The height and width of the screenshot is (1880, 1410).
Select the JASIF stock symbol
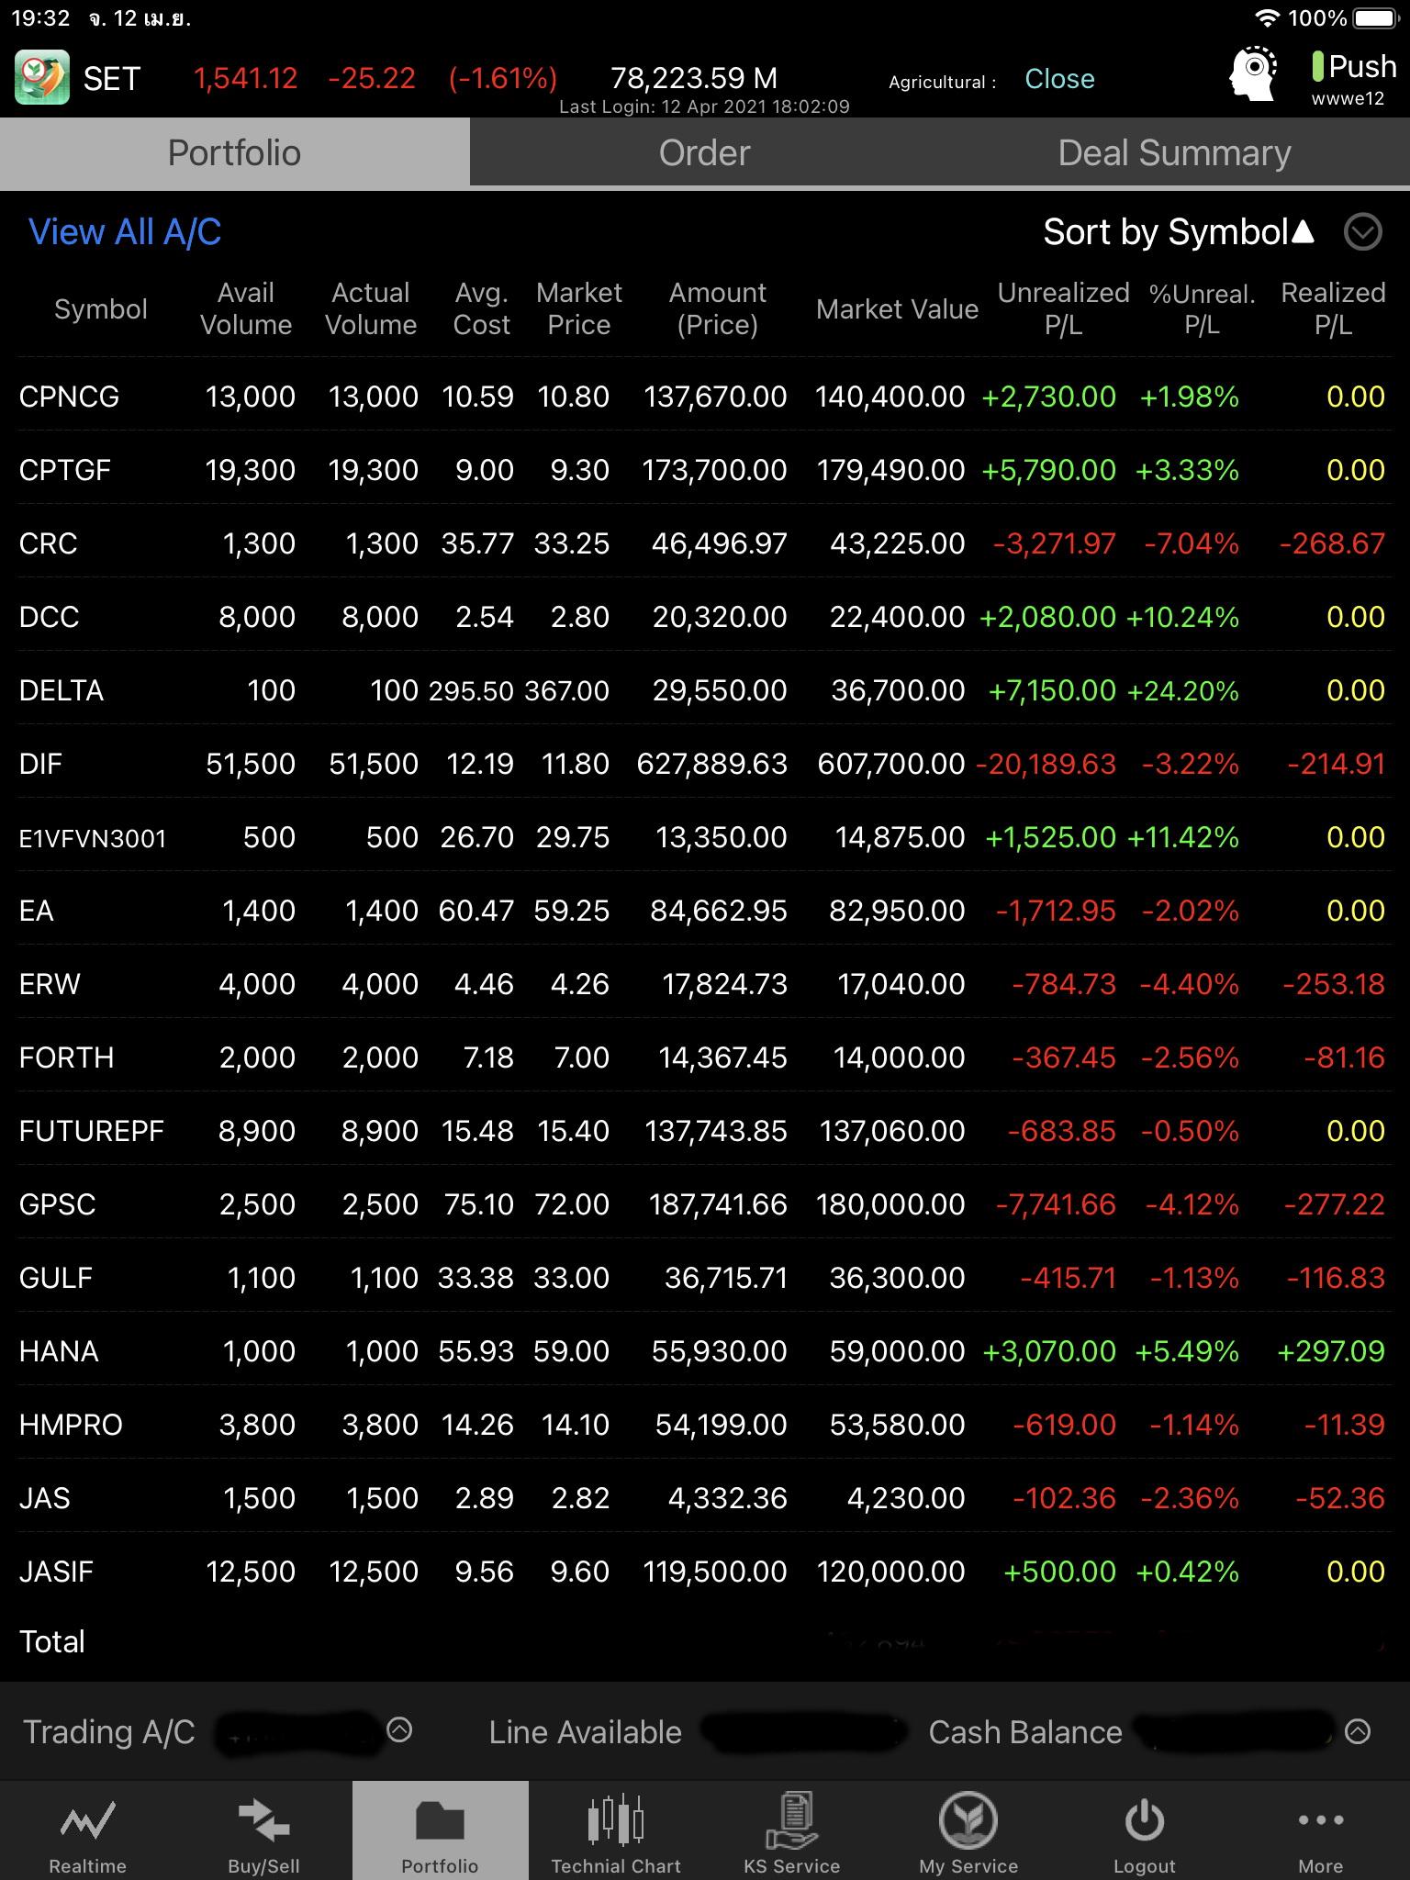[x=56, y=1572]
